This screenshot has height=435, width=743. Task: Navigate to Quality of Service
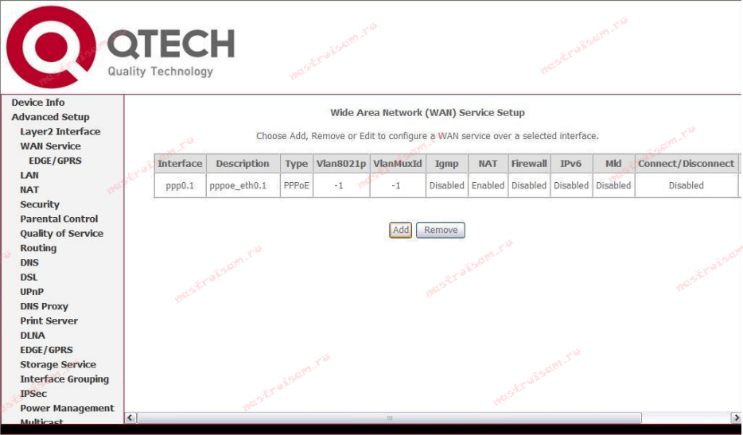tap(61, 233)
